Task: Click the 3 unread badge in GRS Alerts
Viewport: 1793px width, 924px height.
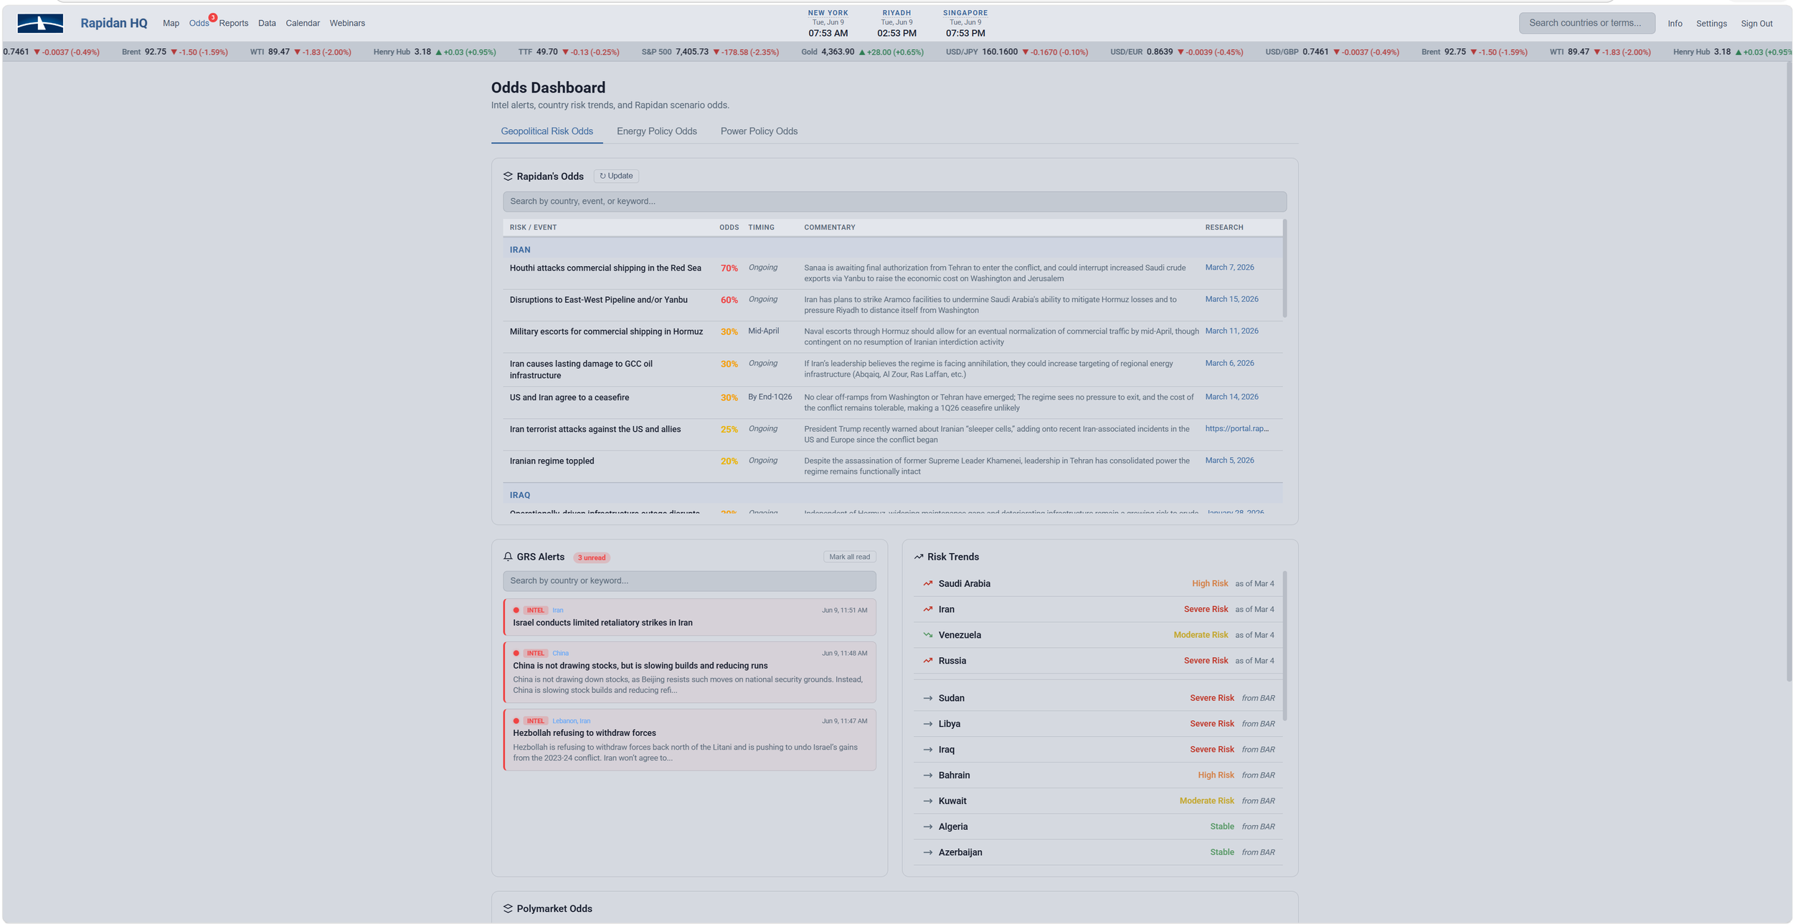Action: 592,557
